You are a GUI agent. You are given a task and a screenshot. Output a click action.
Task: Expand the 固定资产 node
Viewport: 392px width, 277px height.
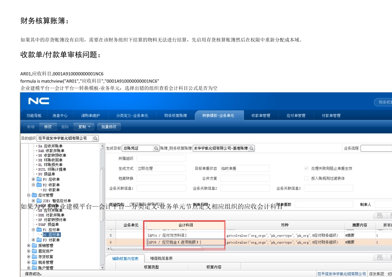pos(28,251)
